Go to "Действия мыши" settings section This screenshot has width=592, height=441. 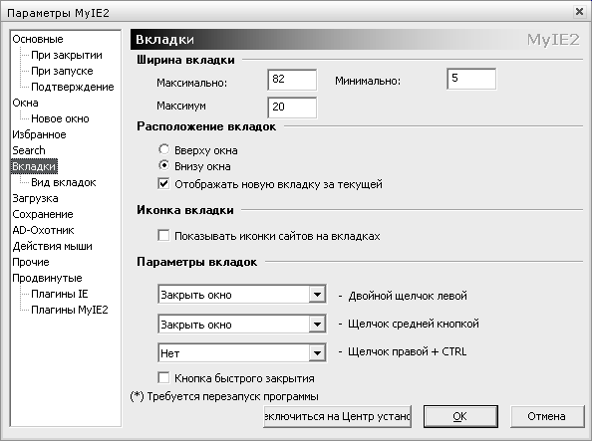click(x=52, y=246)
